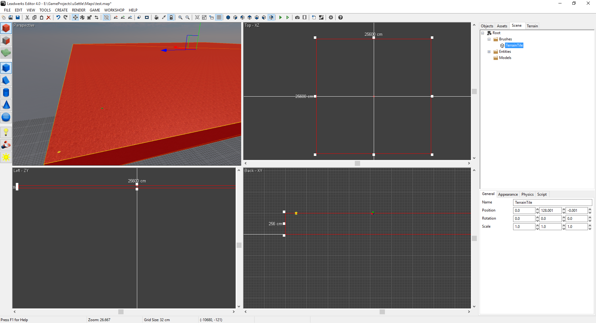596x323 pixels.
Task: Click the Position Y field showing 128.001
Action: coord(550,211)
